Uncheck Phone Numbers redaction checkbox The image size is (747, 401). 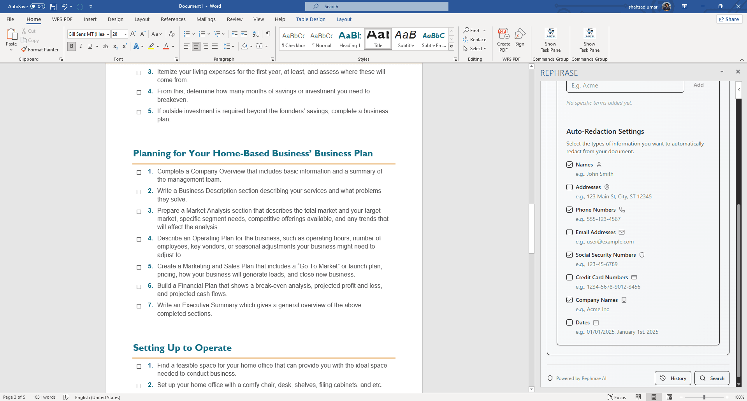tap(569, 210)
